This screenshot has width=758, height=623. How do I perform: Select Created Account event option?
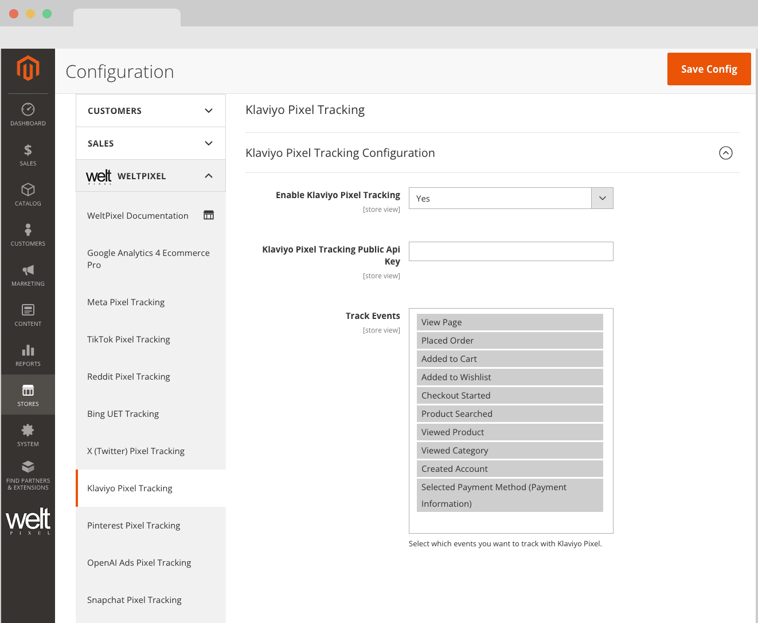tap(510, 469)
